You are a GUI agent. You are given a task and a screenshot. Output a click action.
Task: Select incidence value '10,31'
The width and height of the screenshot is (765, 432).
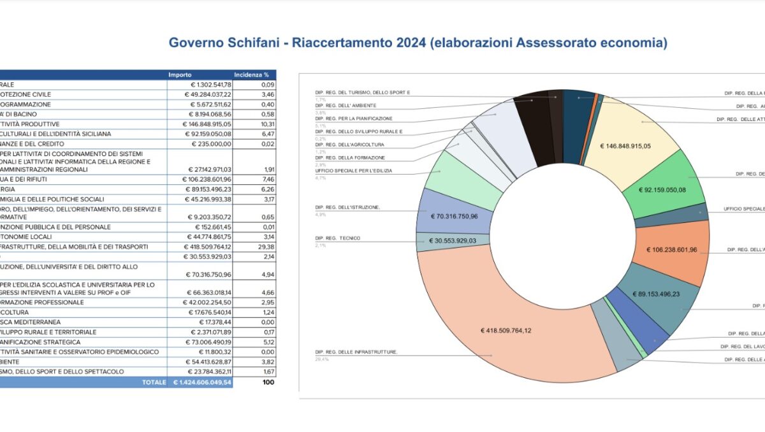click(267, 124)
